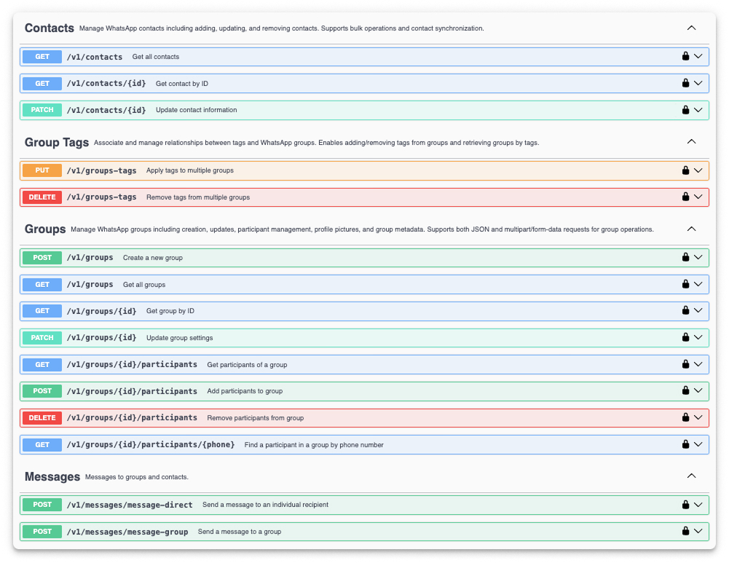Collapse the Contacts section with its chevron
The width and height of the screenshot is (729, 563).
coord(691,28)
